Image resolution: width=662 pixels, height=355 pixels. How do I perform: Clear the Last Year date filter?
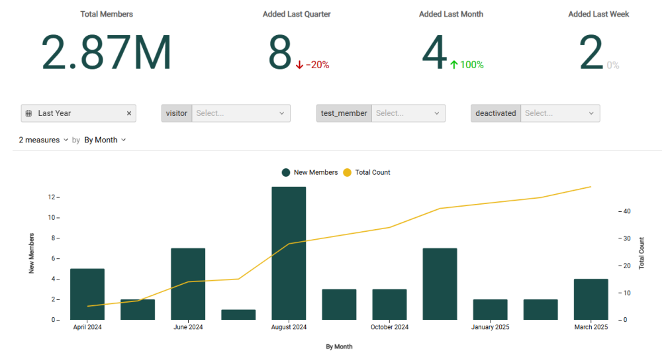click(129, 113)
